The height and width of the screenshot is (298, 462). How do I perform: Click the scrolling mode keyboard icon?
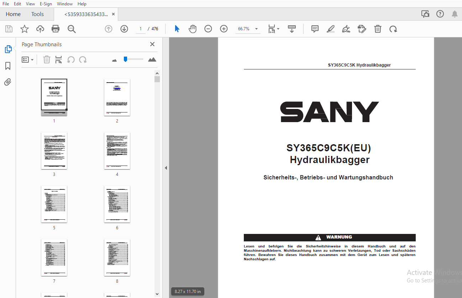292,29
